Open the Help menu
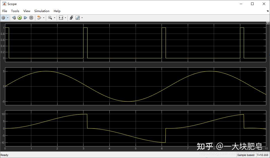This screenshot has width=270, height=158. pyautogui.click(x=57, y=11)
